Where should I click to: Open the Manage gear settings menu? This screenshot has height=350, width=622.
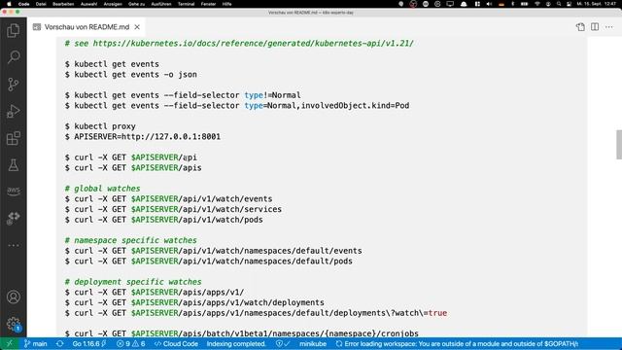[13, 324]
